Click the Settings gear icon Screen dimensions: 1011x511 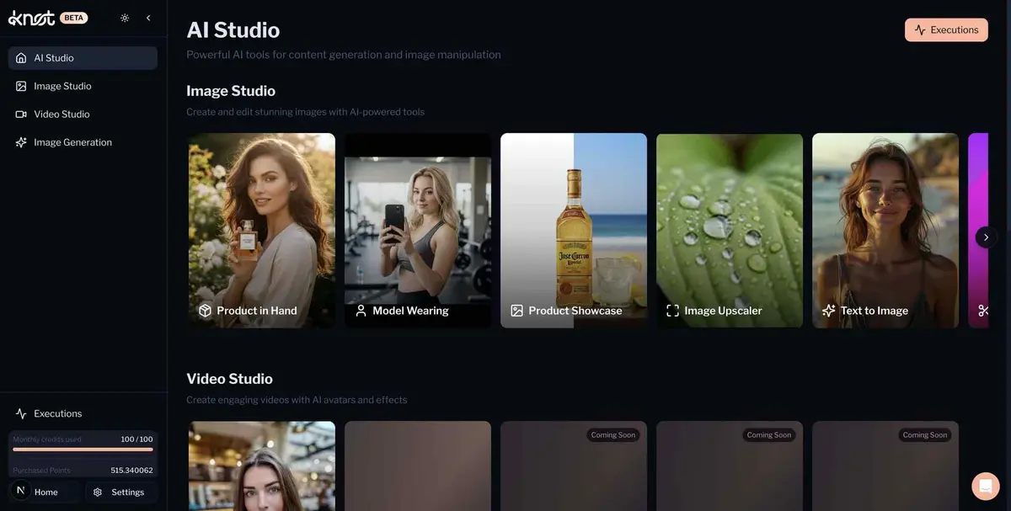pyautogui.click(x=98, y=492)
